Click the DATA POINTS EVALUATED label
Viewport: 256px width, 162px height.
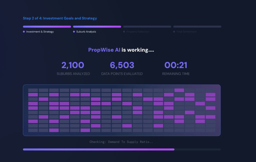pos(122,74)
